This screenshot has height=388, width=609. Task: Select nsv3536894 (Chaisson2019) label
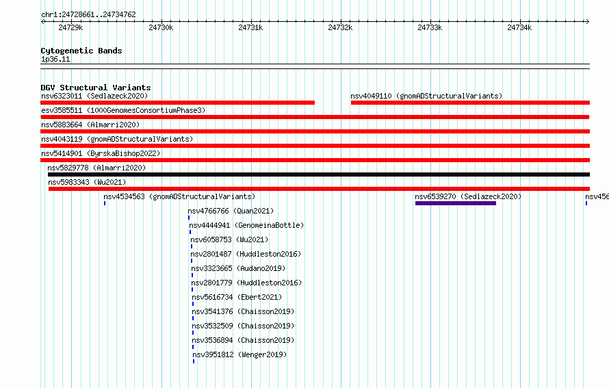[243, 340]
